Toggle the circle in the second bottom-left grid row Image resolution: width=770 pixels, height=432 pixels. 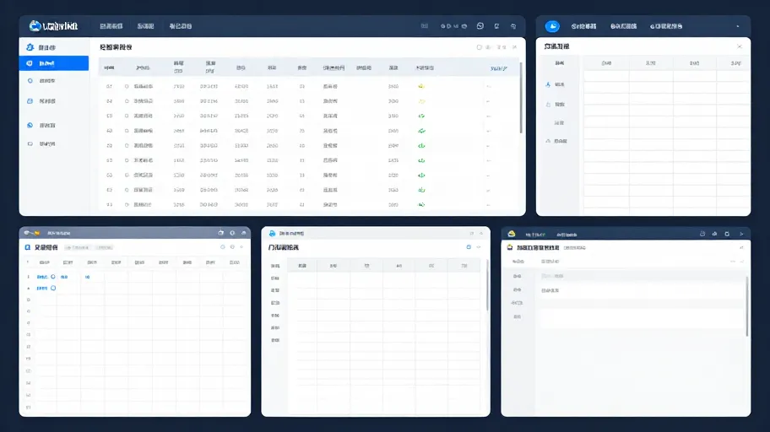tap(53, 289)
